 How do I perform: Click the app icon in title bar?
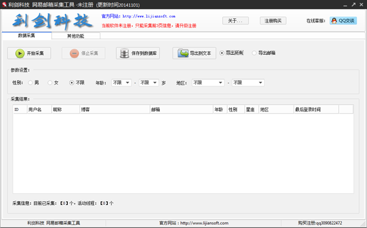coord(4,4)
